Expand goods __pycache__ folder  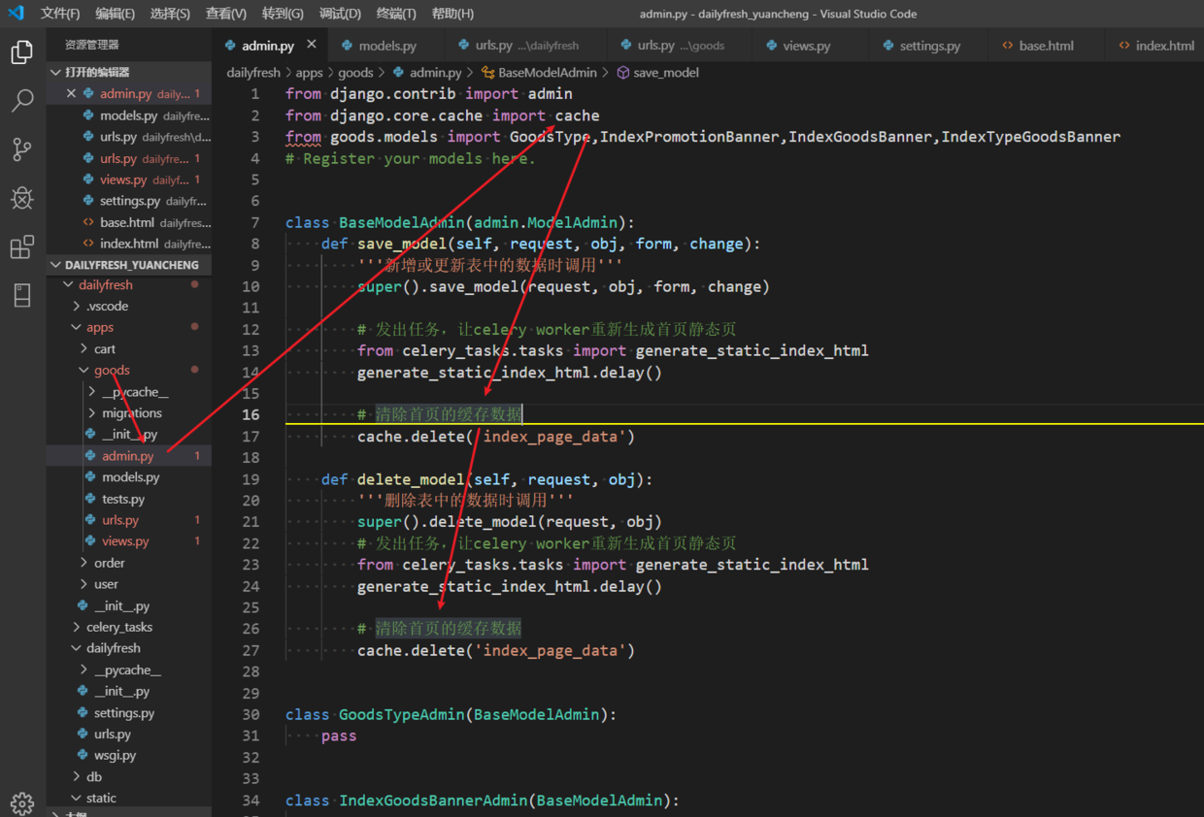coord(129,392)
